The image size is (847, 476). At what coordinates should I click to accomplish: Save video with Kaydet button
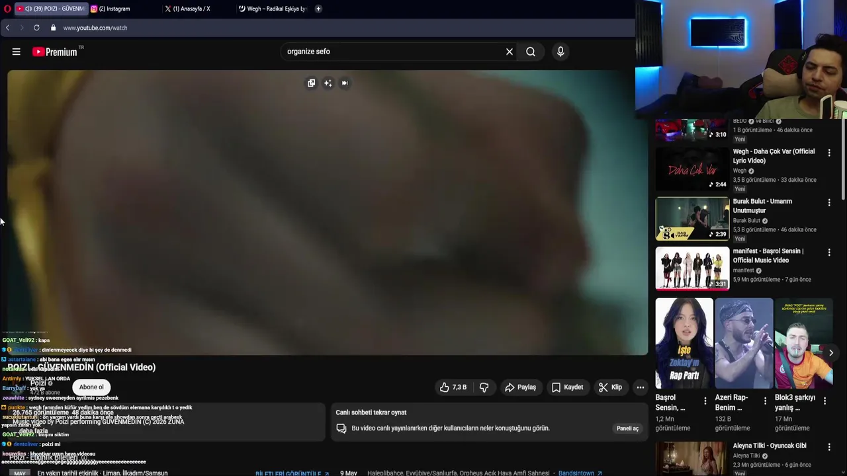point(568,387)
